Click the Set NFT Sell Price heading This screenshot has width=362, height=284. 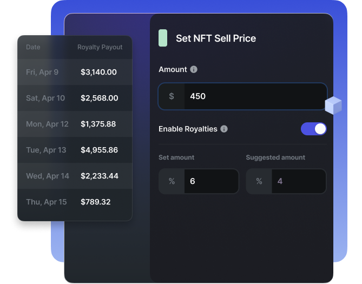[216, 38]
